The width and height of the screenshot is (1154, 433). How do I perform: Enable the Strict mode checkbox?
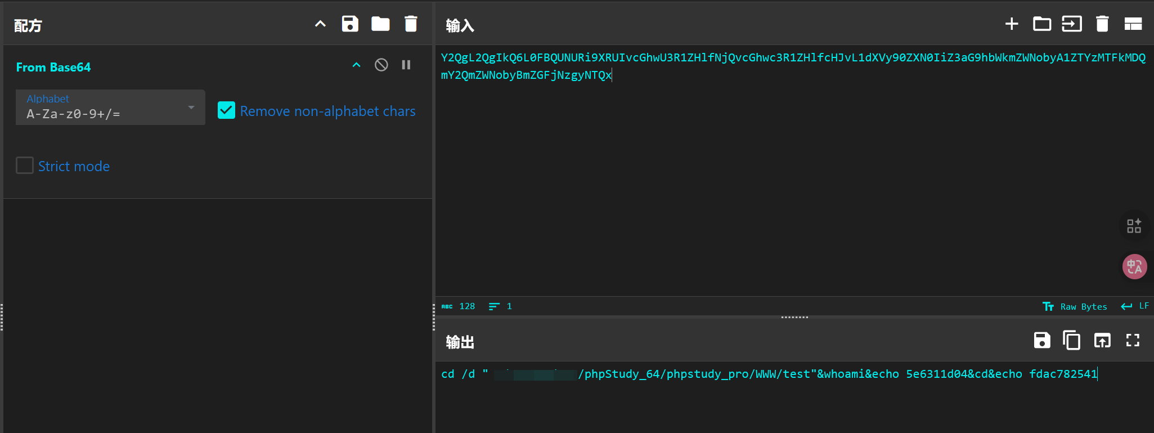coord(25,166)
